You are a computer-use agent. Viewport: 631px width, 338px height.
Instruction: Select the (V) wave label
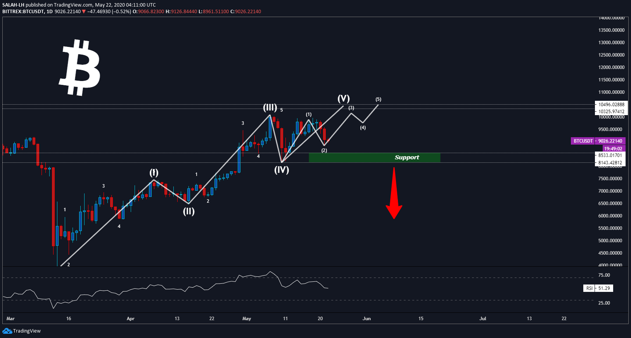(344, 98)
